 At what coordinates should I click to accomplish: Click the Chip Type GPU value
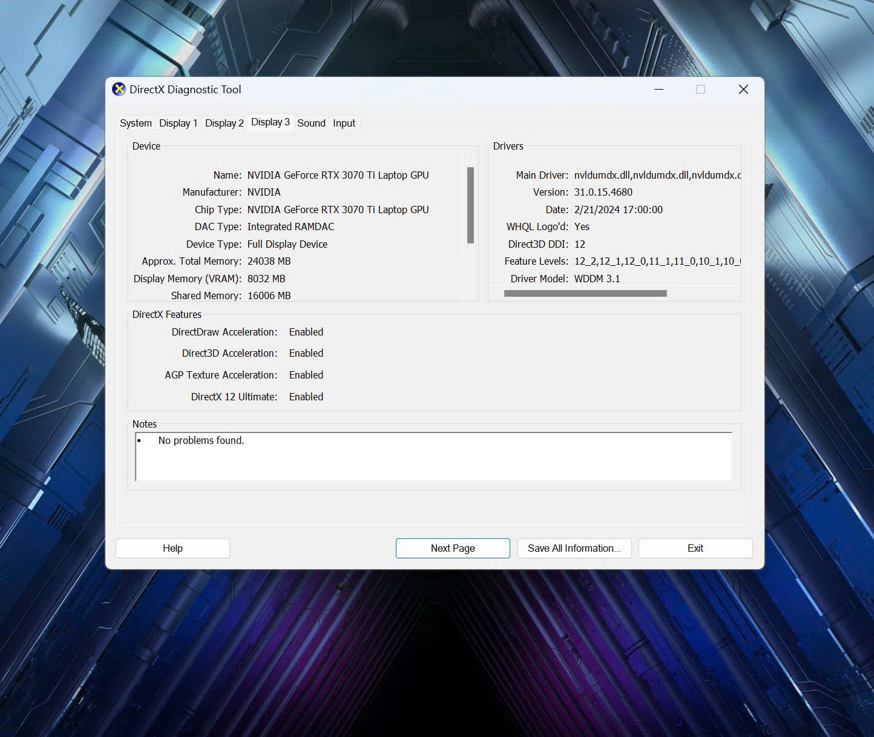(x=338, y=210)
